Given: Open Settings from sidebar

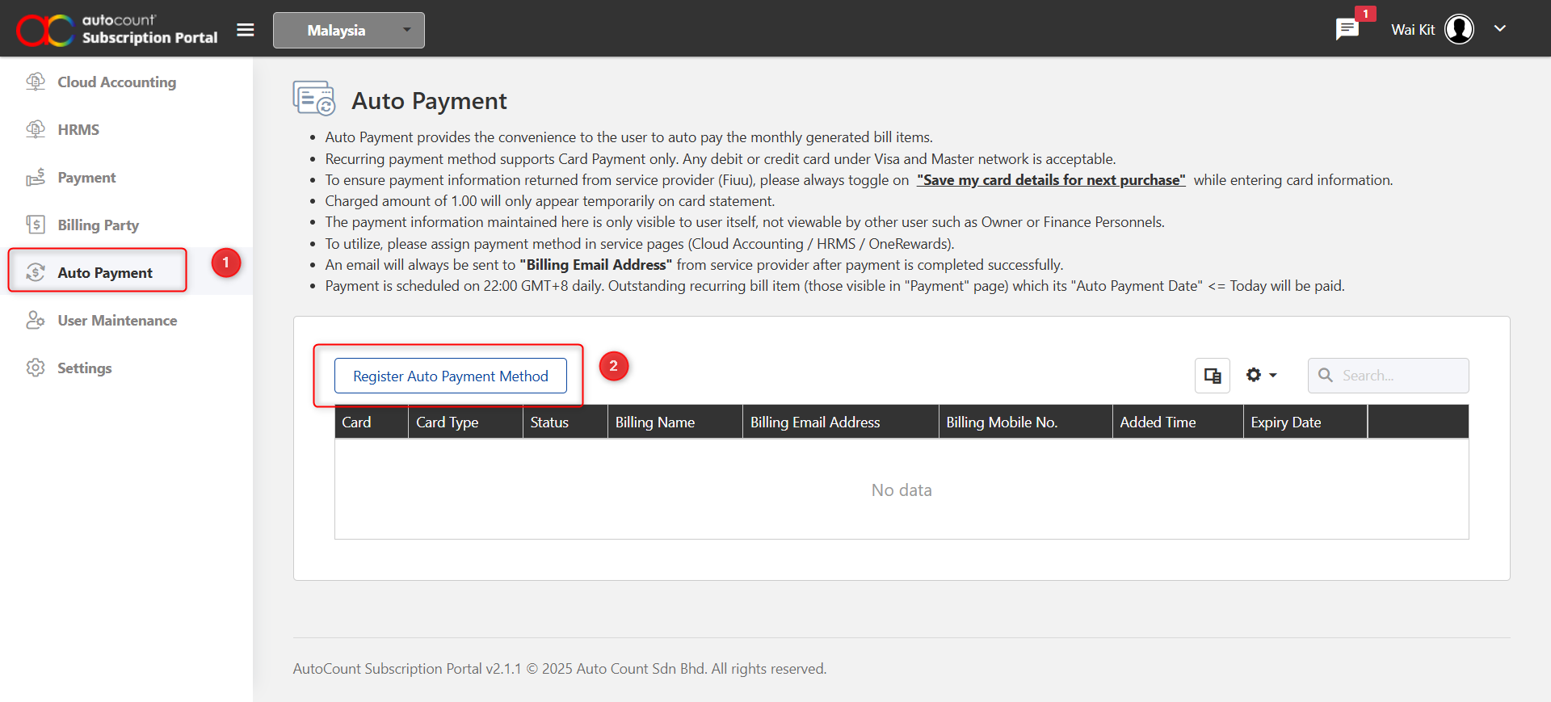Looking at the screenshot, I should pyautogui.click(x=84, y=368).
